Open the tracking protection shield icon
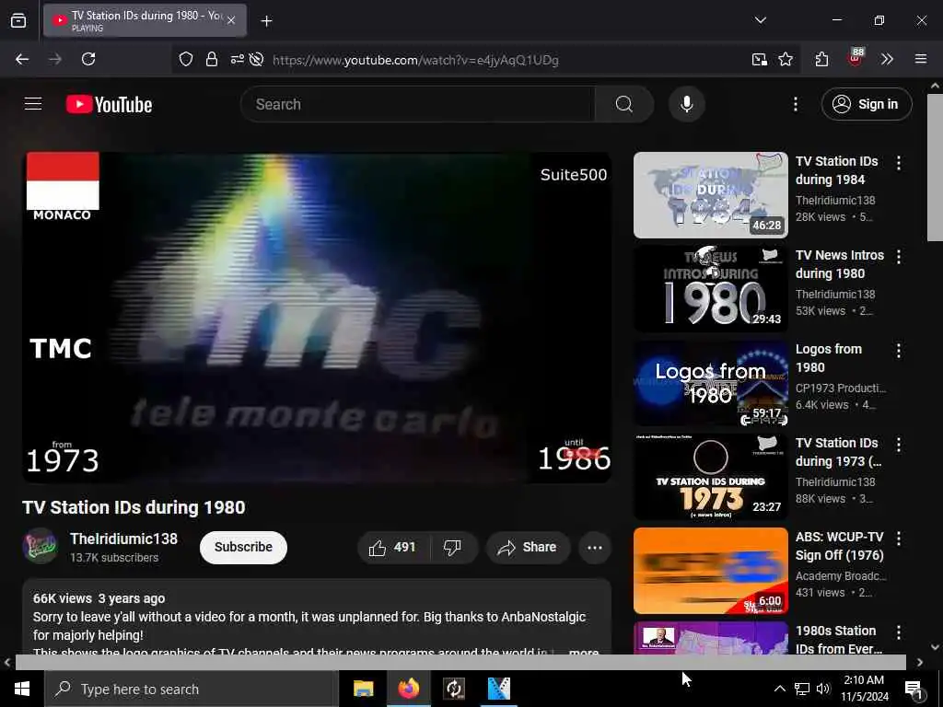 pyautogui.click(x=186, y=59)
